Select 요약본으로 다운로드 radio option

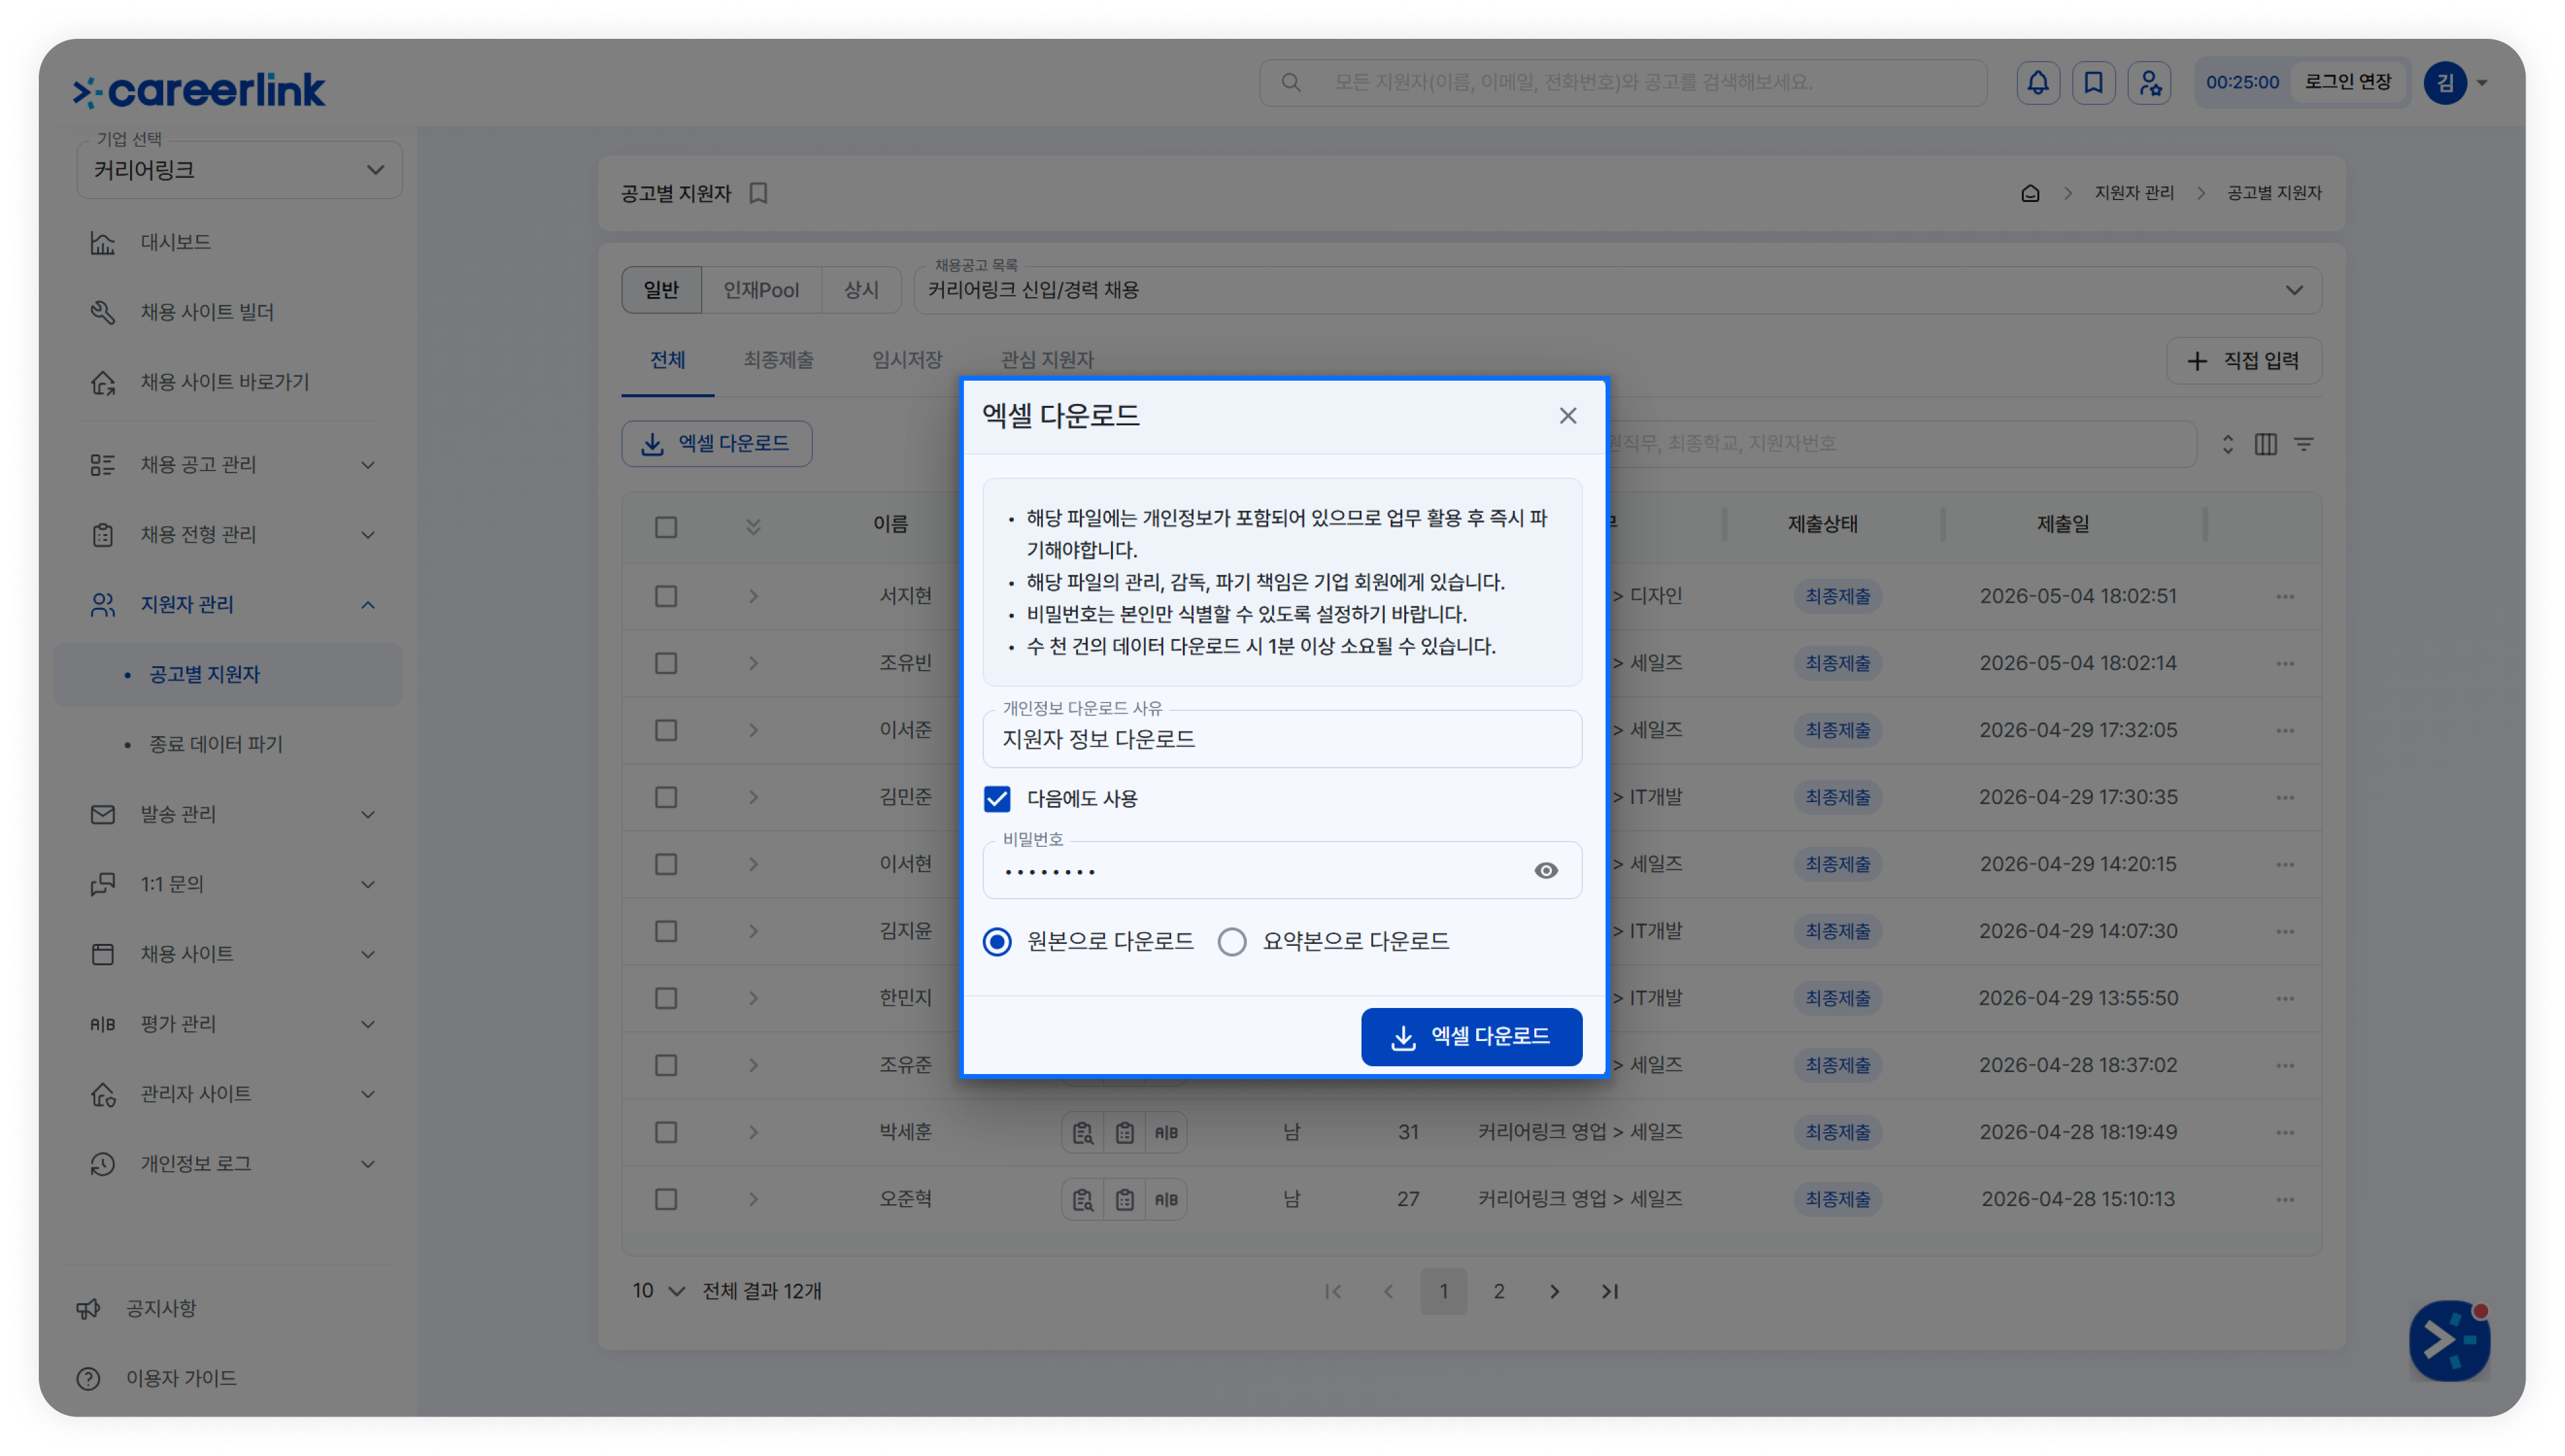[1232, 942]
